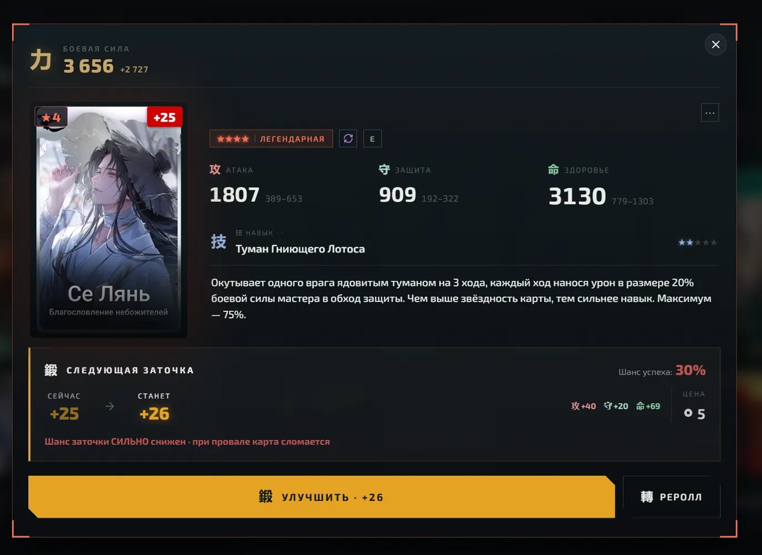Click the СЛЕДУЮЩАЯ ЗАТОЧКА heading
This screenshot has height=555, width=762.
[x=130, y=370]
